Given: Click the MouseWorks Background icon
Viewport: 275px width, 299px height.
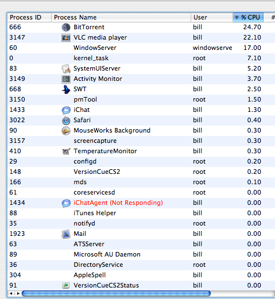Looking at the screenshot, I should 66,131.
